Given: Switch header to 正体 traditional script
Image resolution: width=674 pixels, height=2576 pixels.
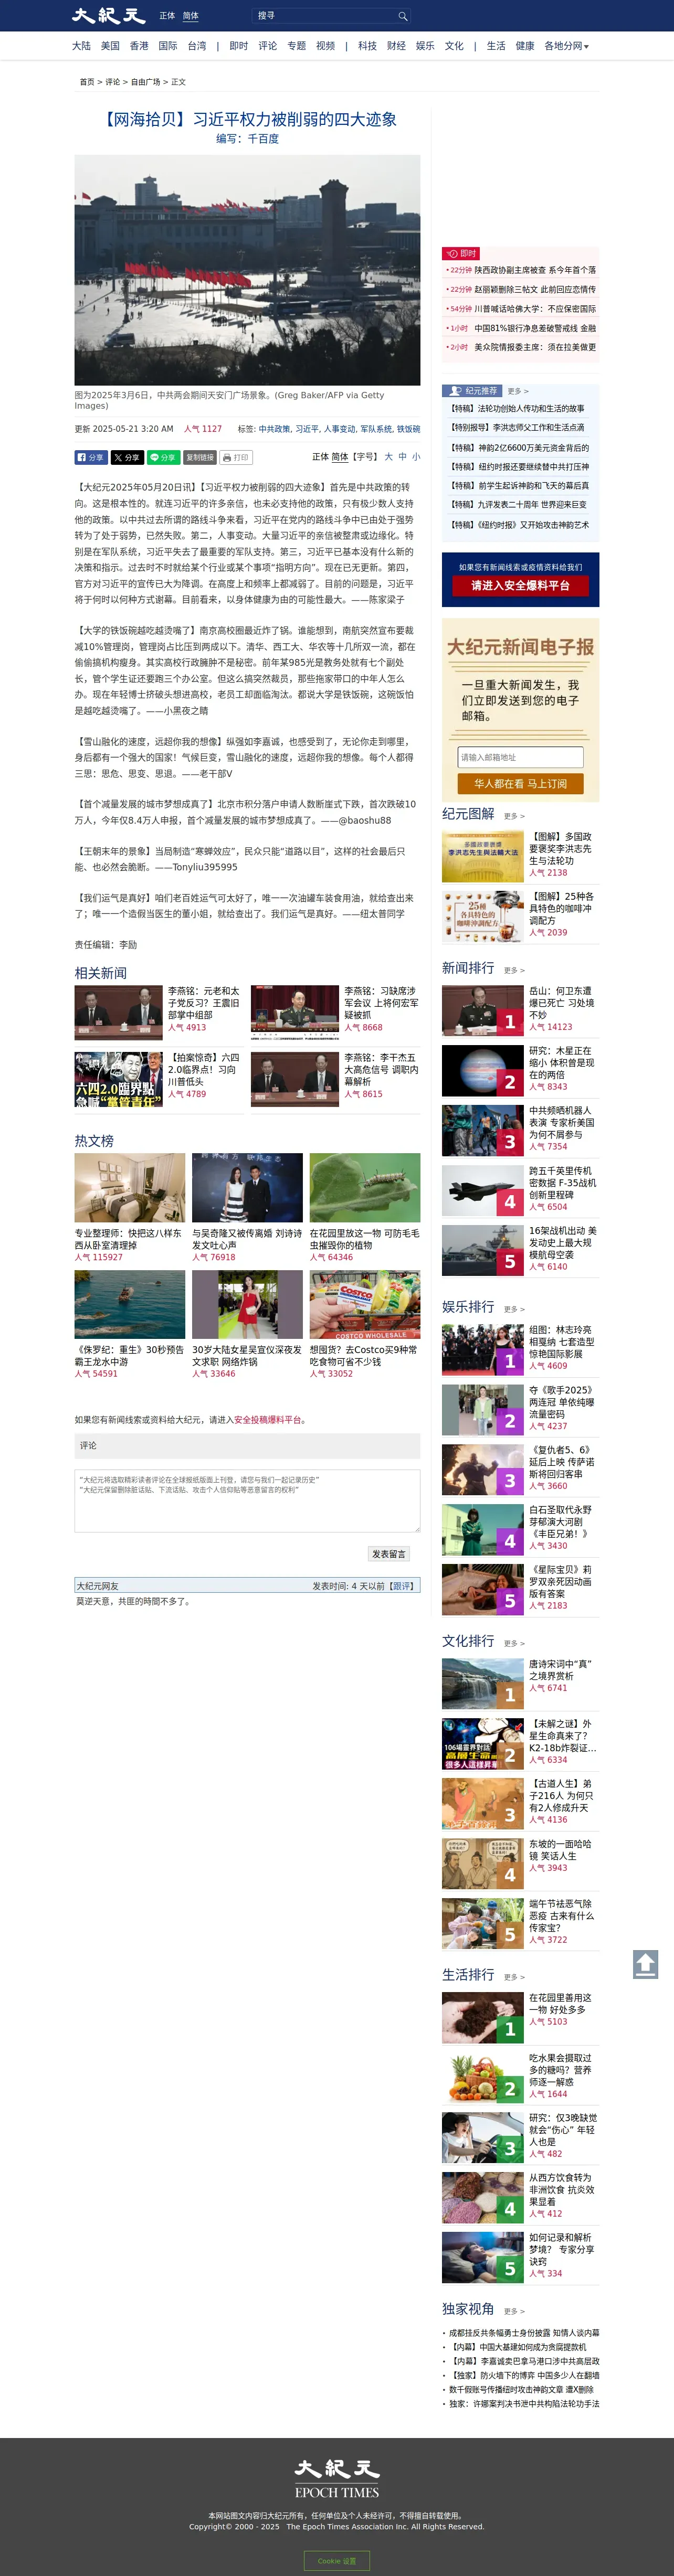Looking at the screenshot, I should tap(167, 16).
